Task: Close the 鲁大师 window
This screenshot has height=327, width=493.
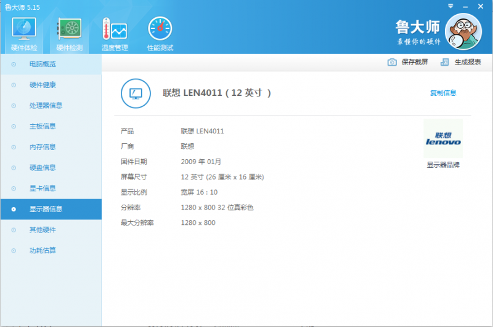Action: point(481,6)
